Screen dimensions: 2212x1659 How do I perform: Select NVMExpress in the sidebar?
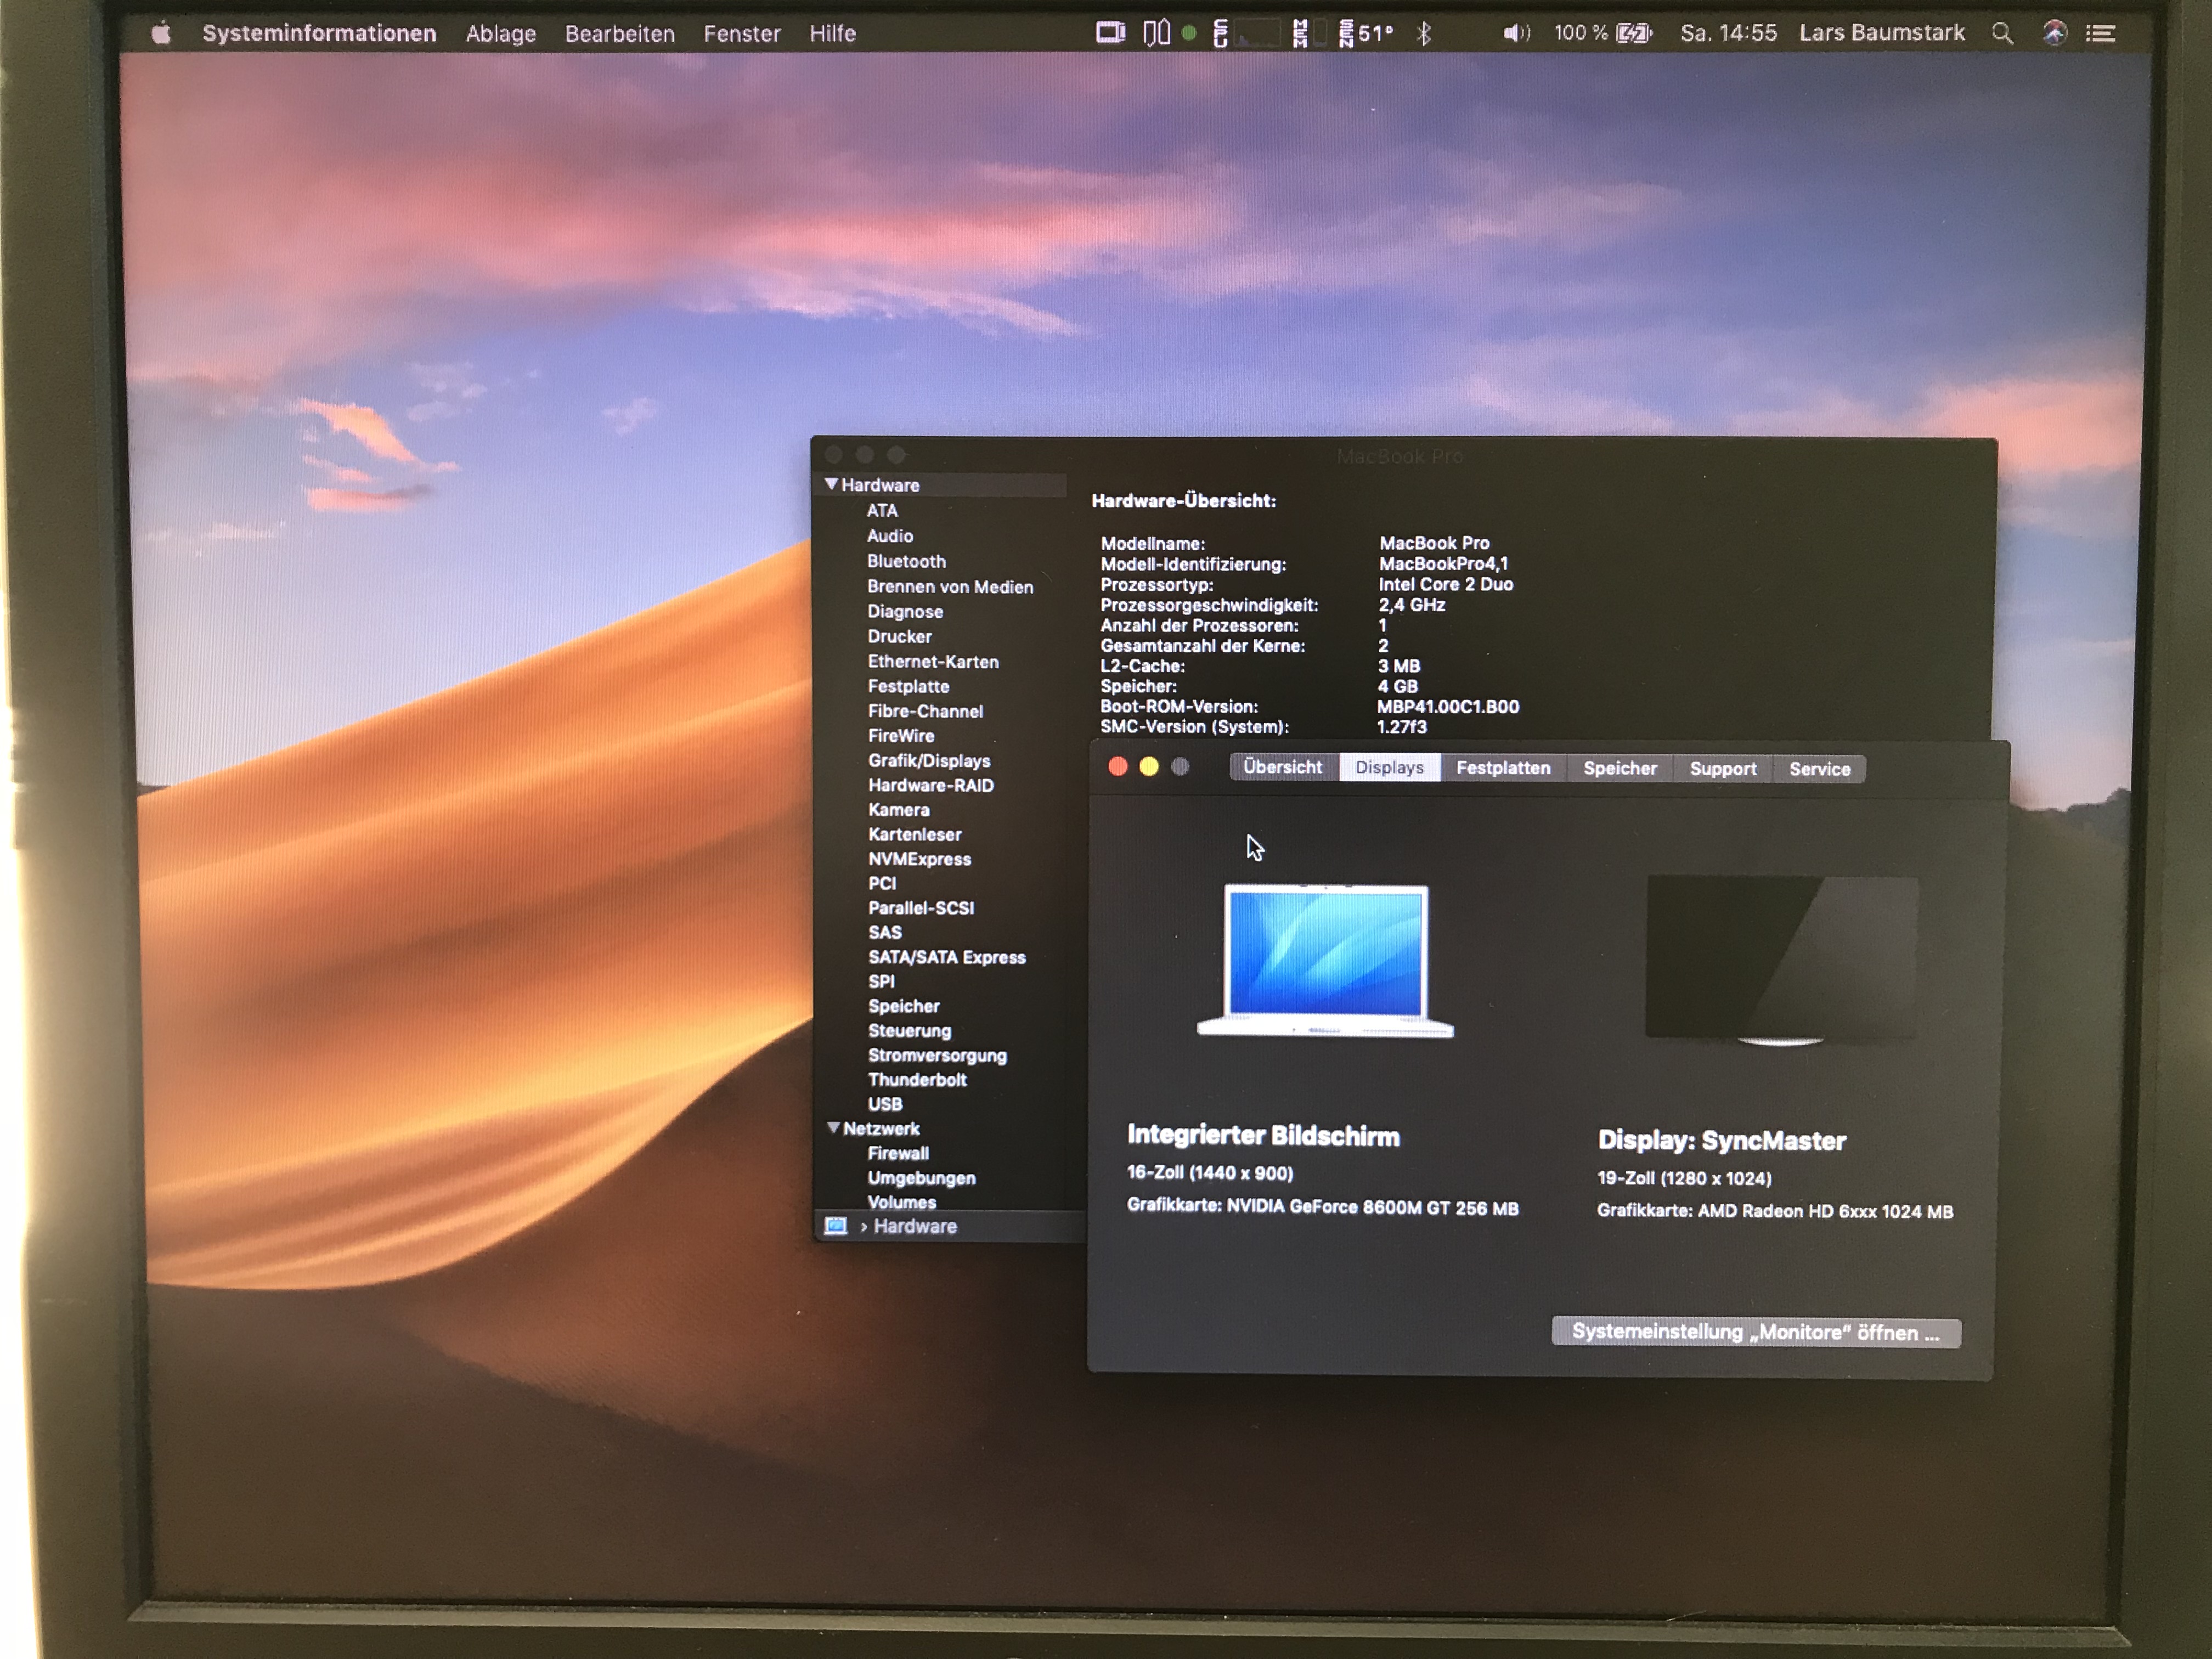(920, 859)
